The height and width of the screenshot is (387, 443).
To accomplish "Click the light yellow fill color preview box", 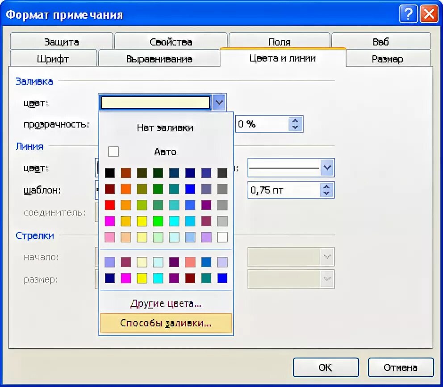I will point(155,102).
